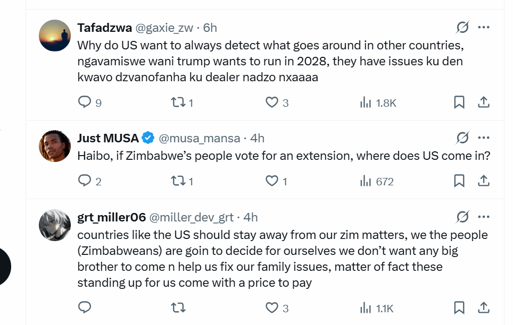Open more options on Tafadzwa's tweet
The width and height of the screenshot is (513, 325).
[483, 27]
